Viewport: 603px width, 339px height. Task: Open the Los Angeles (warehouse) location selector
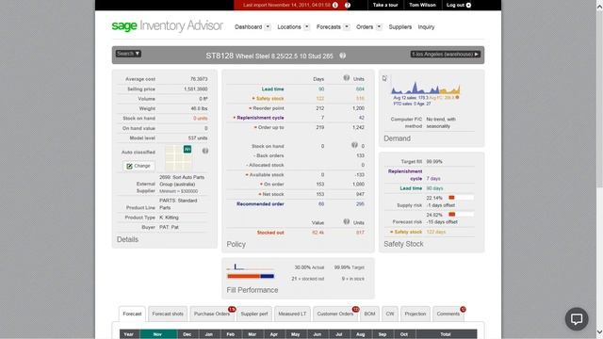(x=445, y=55)
